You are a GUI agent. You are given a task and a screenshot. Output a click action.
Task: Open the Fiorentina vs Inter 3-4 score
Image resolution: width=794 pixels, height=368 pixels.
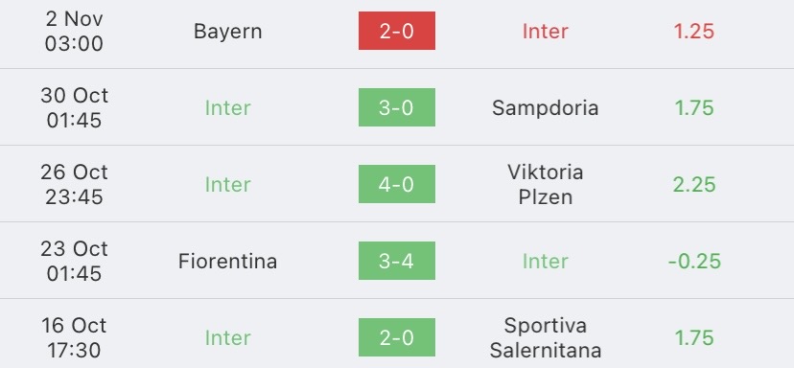click(396, 261)
